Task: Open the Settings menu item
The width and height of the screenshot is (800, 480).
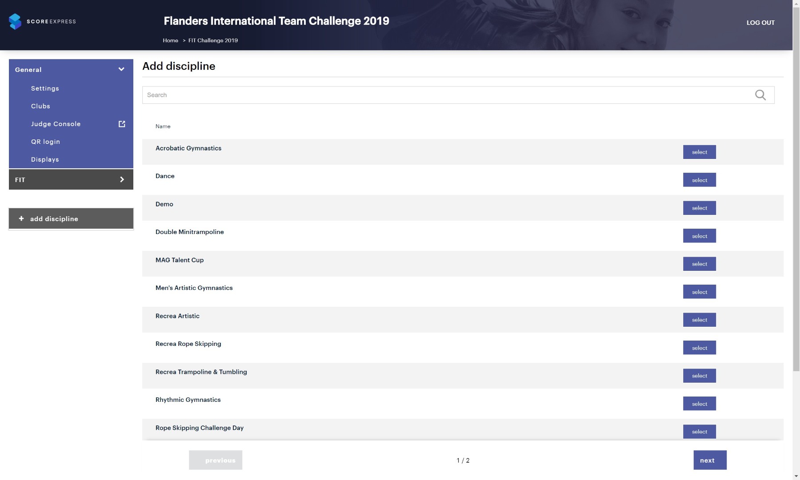Action: click(x=45, y=88)
